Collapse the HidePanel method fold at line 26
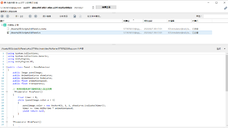The image size is (228, 128). tap(7, 122)
